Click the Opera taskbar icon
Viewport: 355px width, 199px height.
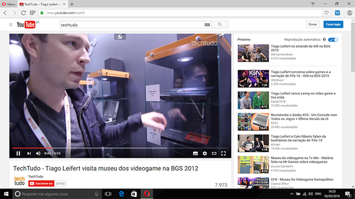coord(147,194)
